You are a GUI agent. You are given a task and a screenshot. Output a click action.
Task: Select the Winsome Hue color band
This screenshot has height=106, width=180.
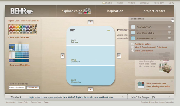(91, 75)
